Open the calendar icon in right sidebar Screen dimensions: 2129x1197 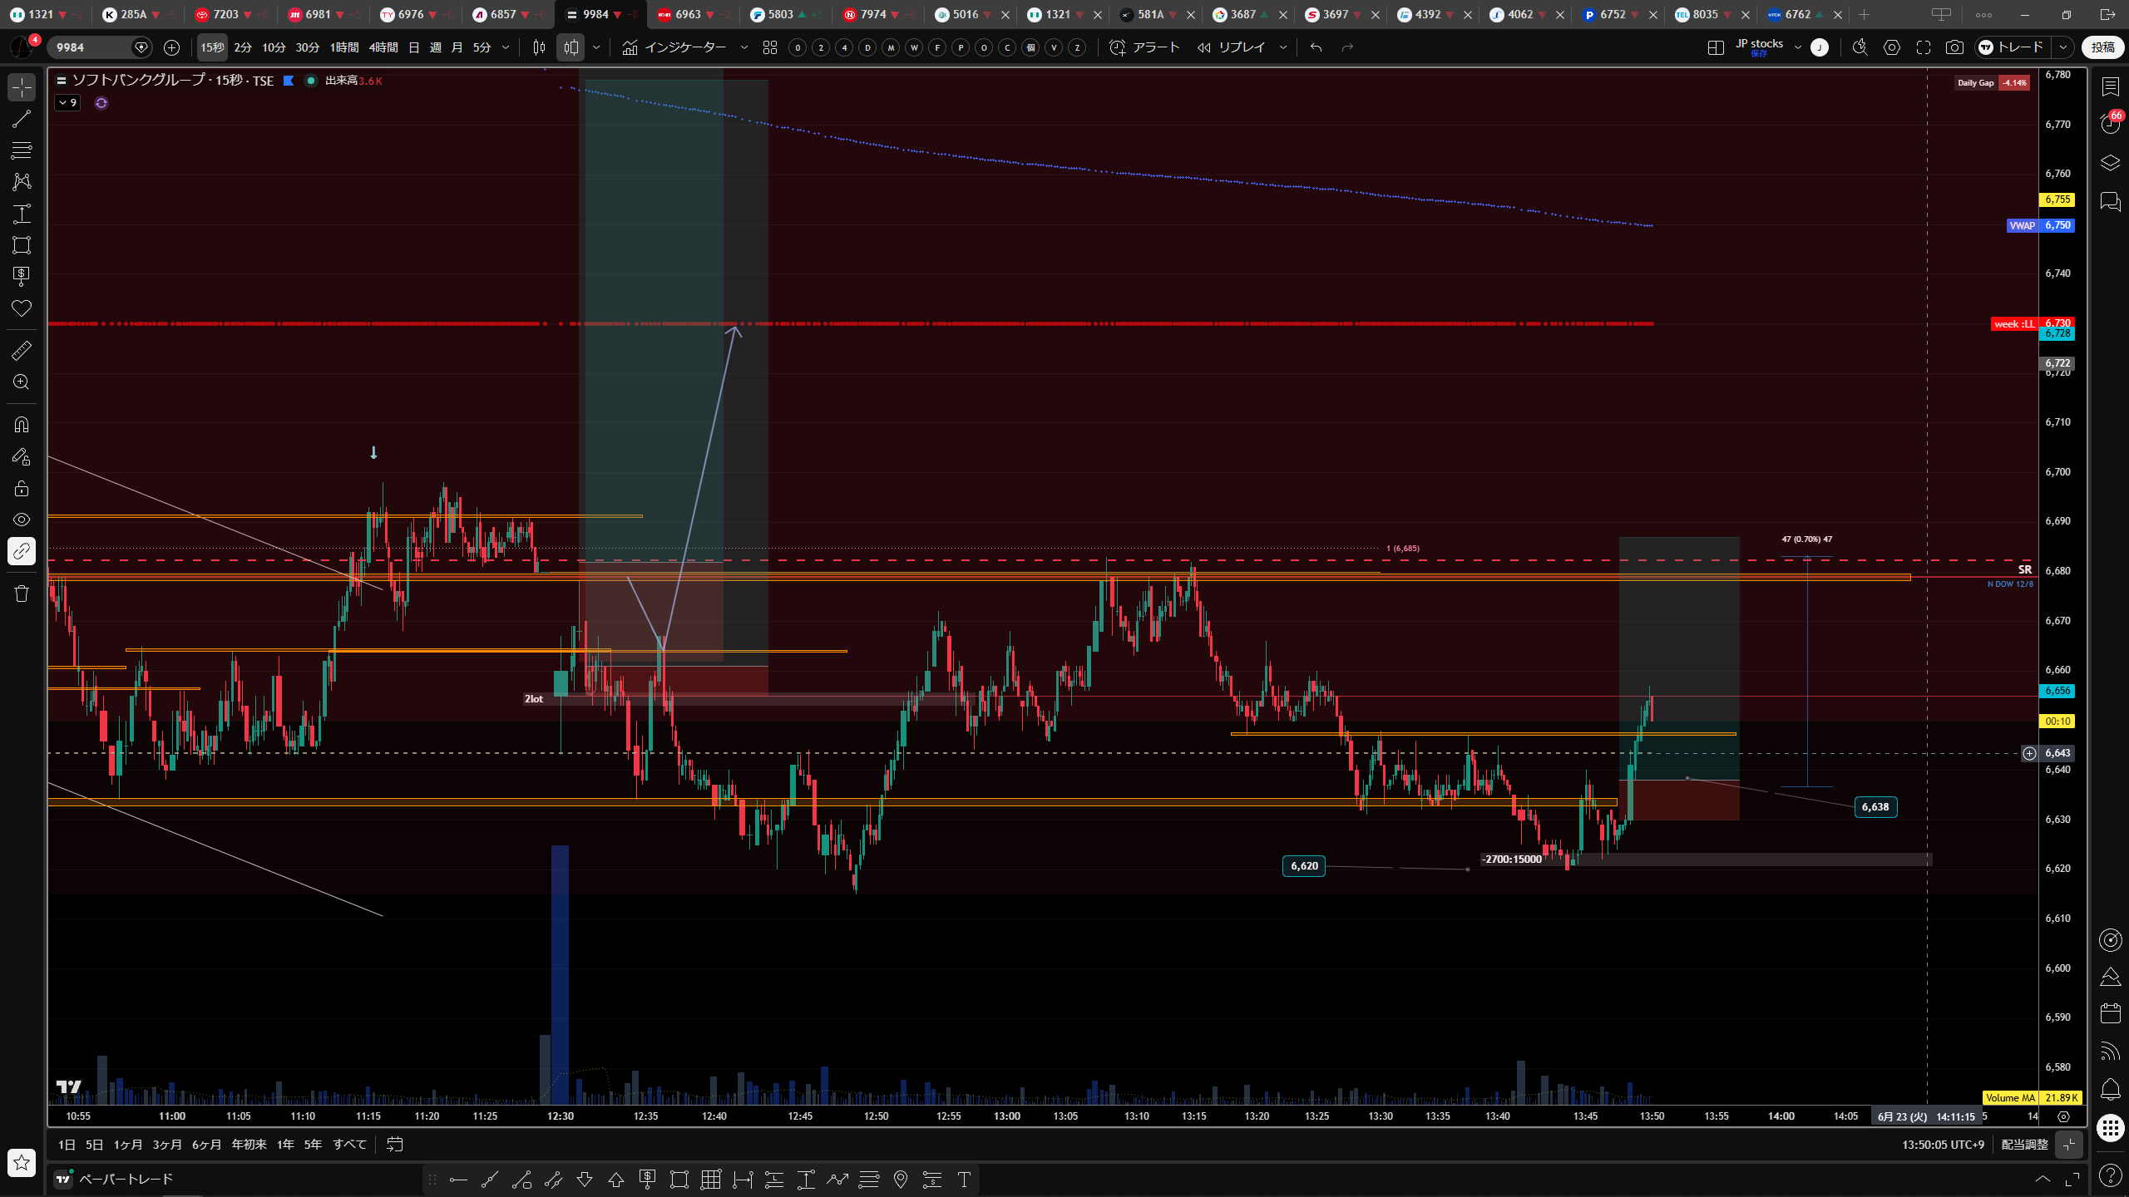[x=2111, y=1013]
